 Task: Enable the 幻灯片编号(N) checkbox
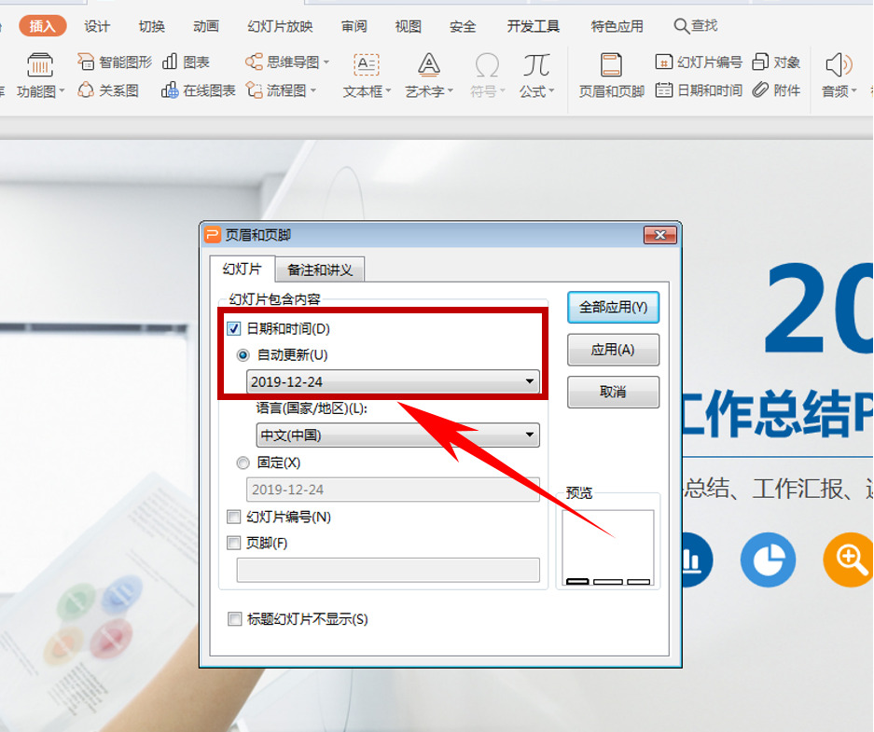pos(233,517)
